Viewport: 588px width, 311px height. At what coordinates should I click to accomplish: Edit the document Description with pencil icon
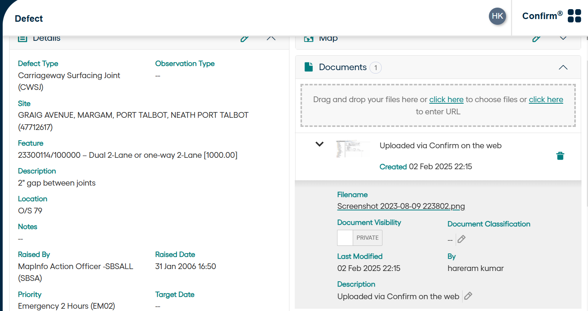coord(468,296)
